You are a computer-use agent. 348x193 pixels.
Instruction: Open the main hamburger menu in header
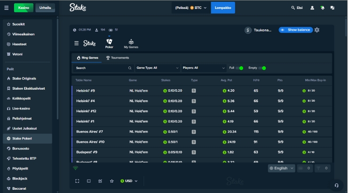[x=7, y=8]
